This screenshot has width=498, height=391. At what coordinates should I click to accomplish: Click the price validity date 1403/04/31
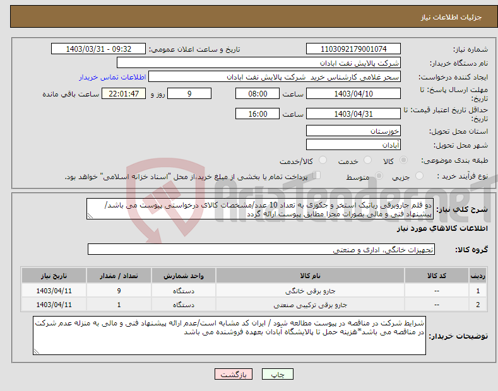tap(353, 114)
